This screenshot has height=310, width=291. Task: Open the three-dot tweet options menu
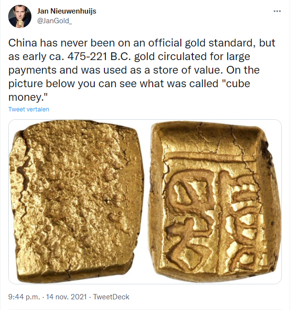[x=277, y=11]
